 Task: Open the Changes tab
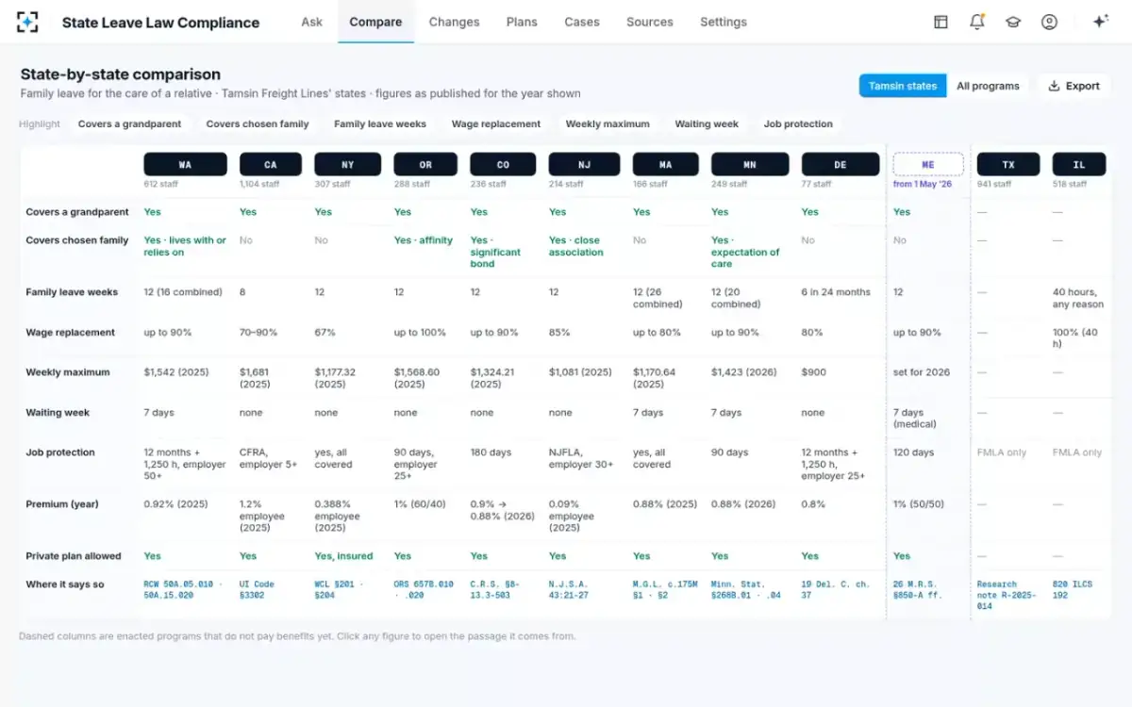click(x=454, y=22)
